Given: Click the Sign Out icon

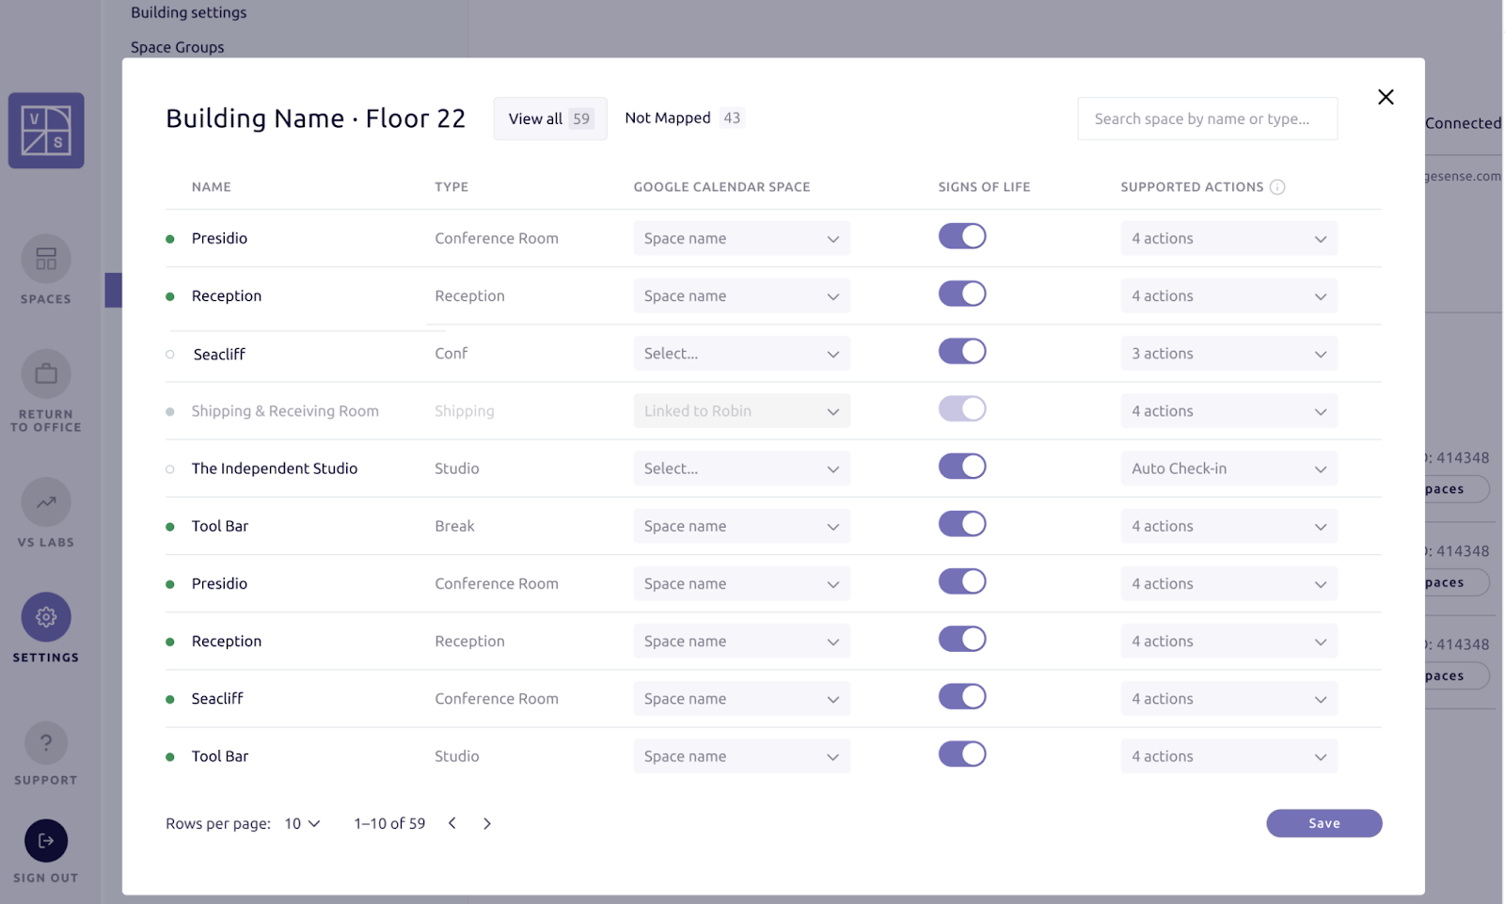Looking at the screenshot, I should click(x=46, y=841).
